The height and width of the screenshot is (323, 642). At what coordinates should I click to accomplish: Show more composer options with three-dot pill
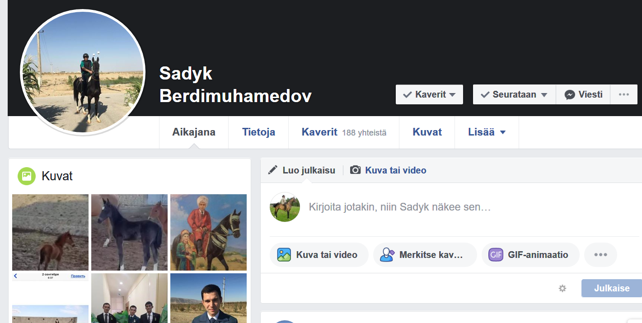coord(600,255)
